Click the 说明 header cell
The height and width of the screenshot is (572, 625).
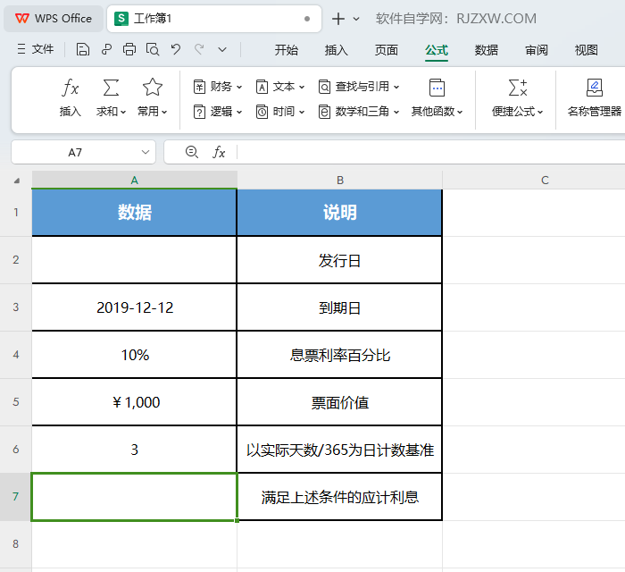(339, 212)
